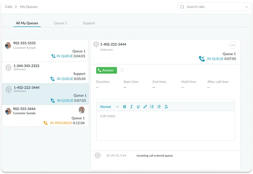Viewport: 253px width, 174px height.
Task: Click in the Call notes text area
Action: 165,125
